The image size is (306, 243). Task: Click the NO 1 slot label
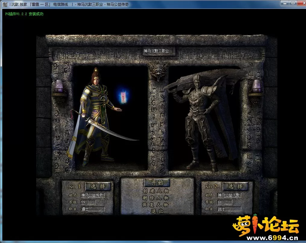pos(74,187)
